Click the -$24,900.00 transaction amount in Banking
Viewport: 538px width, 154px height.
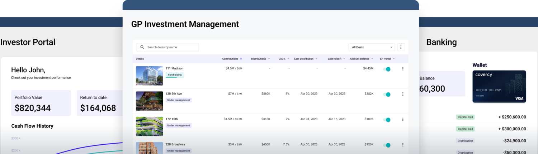click(514, 141)
